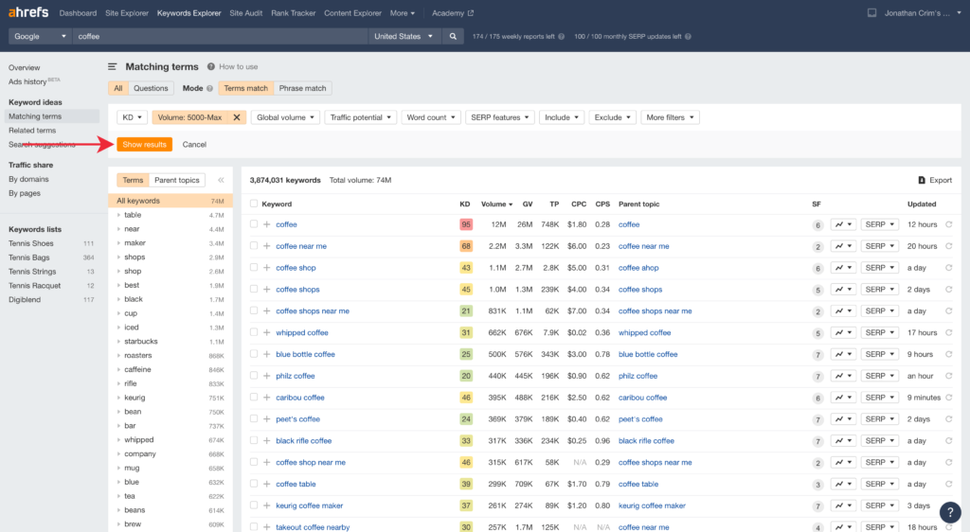
Task: Select the All keywords row in terms list
Action: point(171,201)
